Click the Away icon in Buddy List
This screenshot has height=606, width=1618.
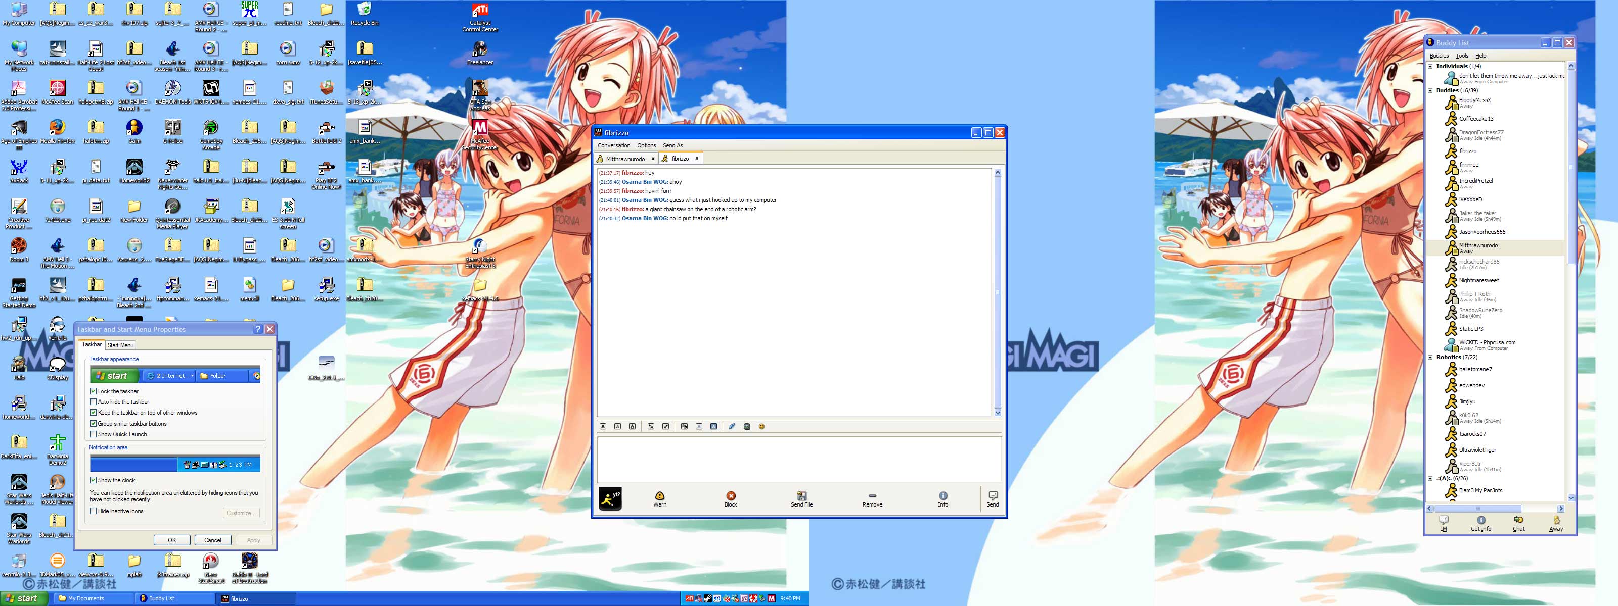[x=1556, y=523]
